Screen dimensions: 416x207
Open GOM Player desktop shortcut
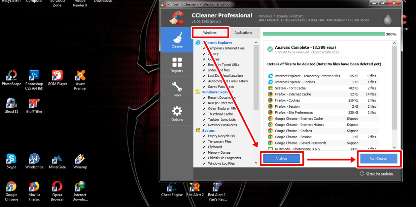point(57,78)
